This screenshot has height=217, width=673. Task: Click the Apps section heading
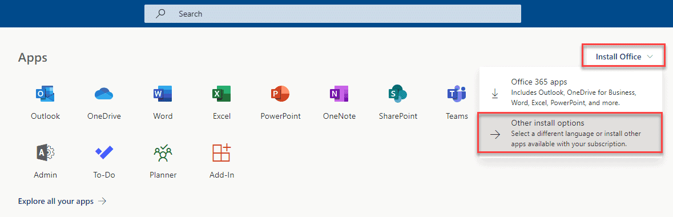[x=33, y=58]
